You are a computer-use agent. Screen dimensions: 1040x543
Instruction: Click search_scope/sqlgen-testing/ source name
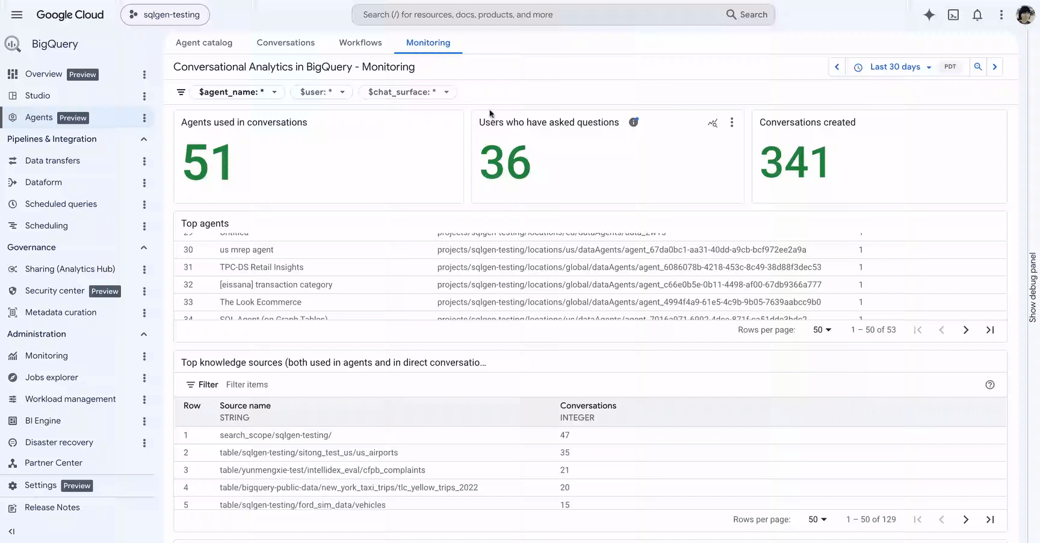276,435
